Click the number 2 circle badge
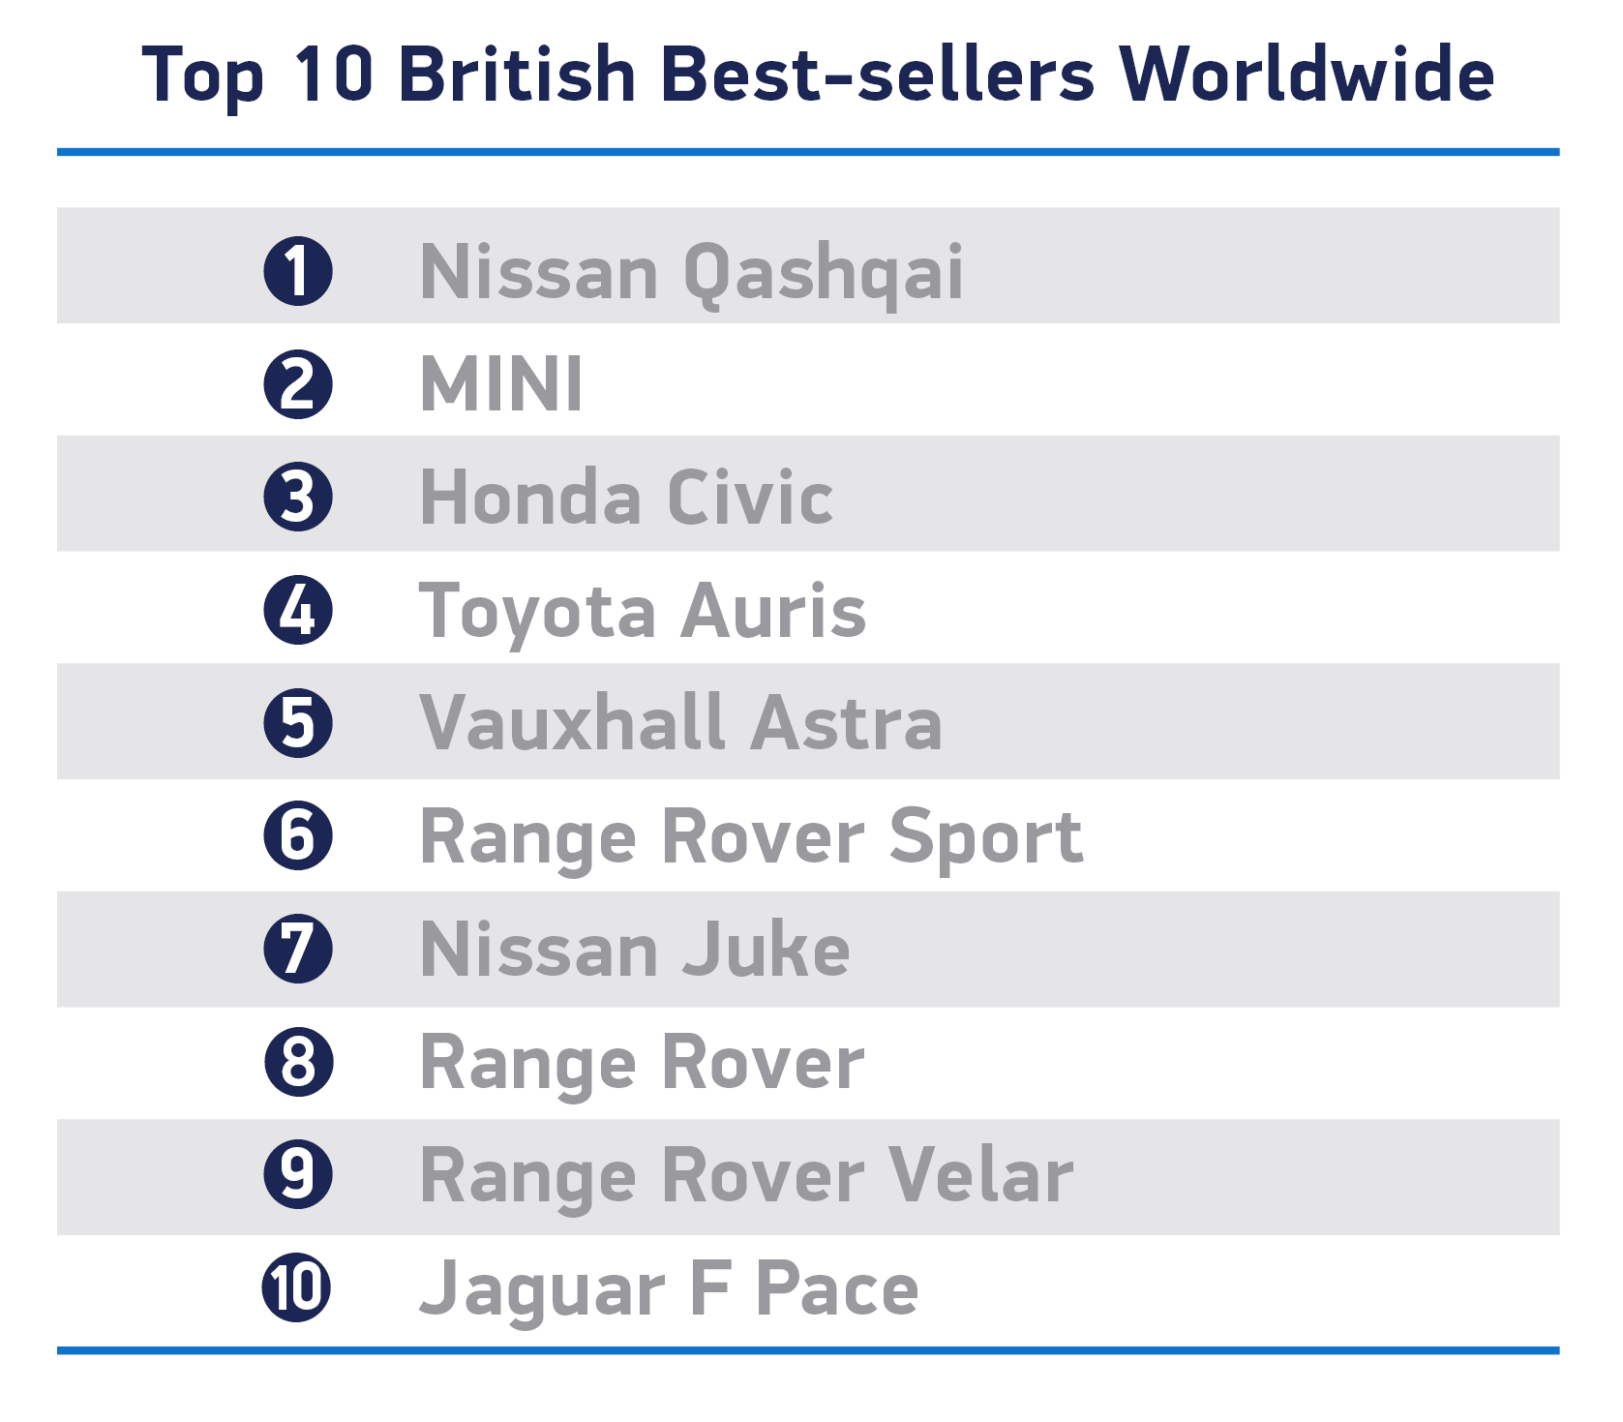The width and height of the screenshot is (1623, 1422). coord(298,384)
